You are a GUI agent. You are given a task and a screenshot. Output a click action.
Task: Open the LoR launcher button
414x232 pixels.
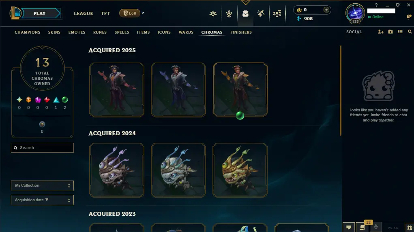130,13
